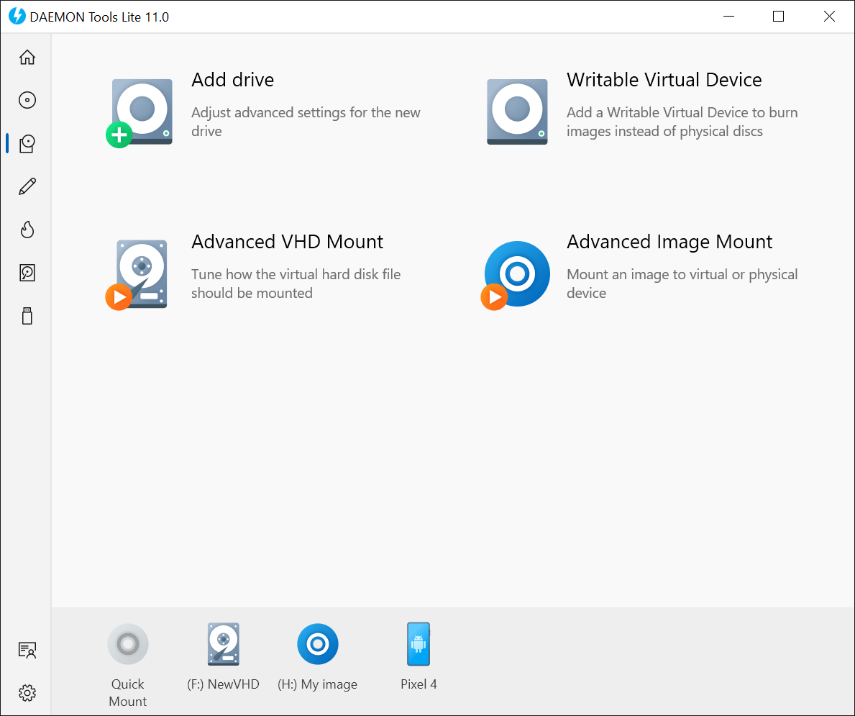The height and width of the screenshot is (716, 855).
Task: Open the news and account panel icon
Action: tap(27, 650)
